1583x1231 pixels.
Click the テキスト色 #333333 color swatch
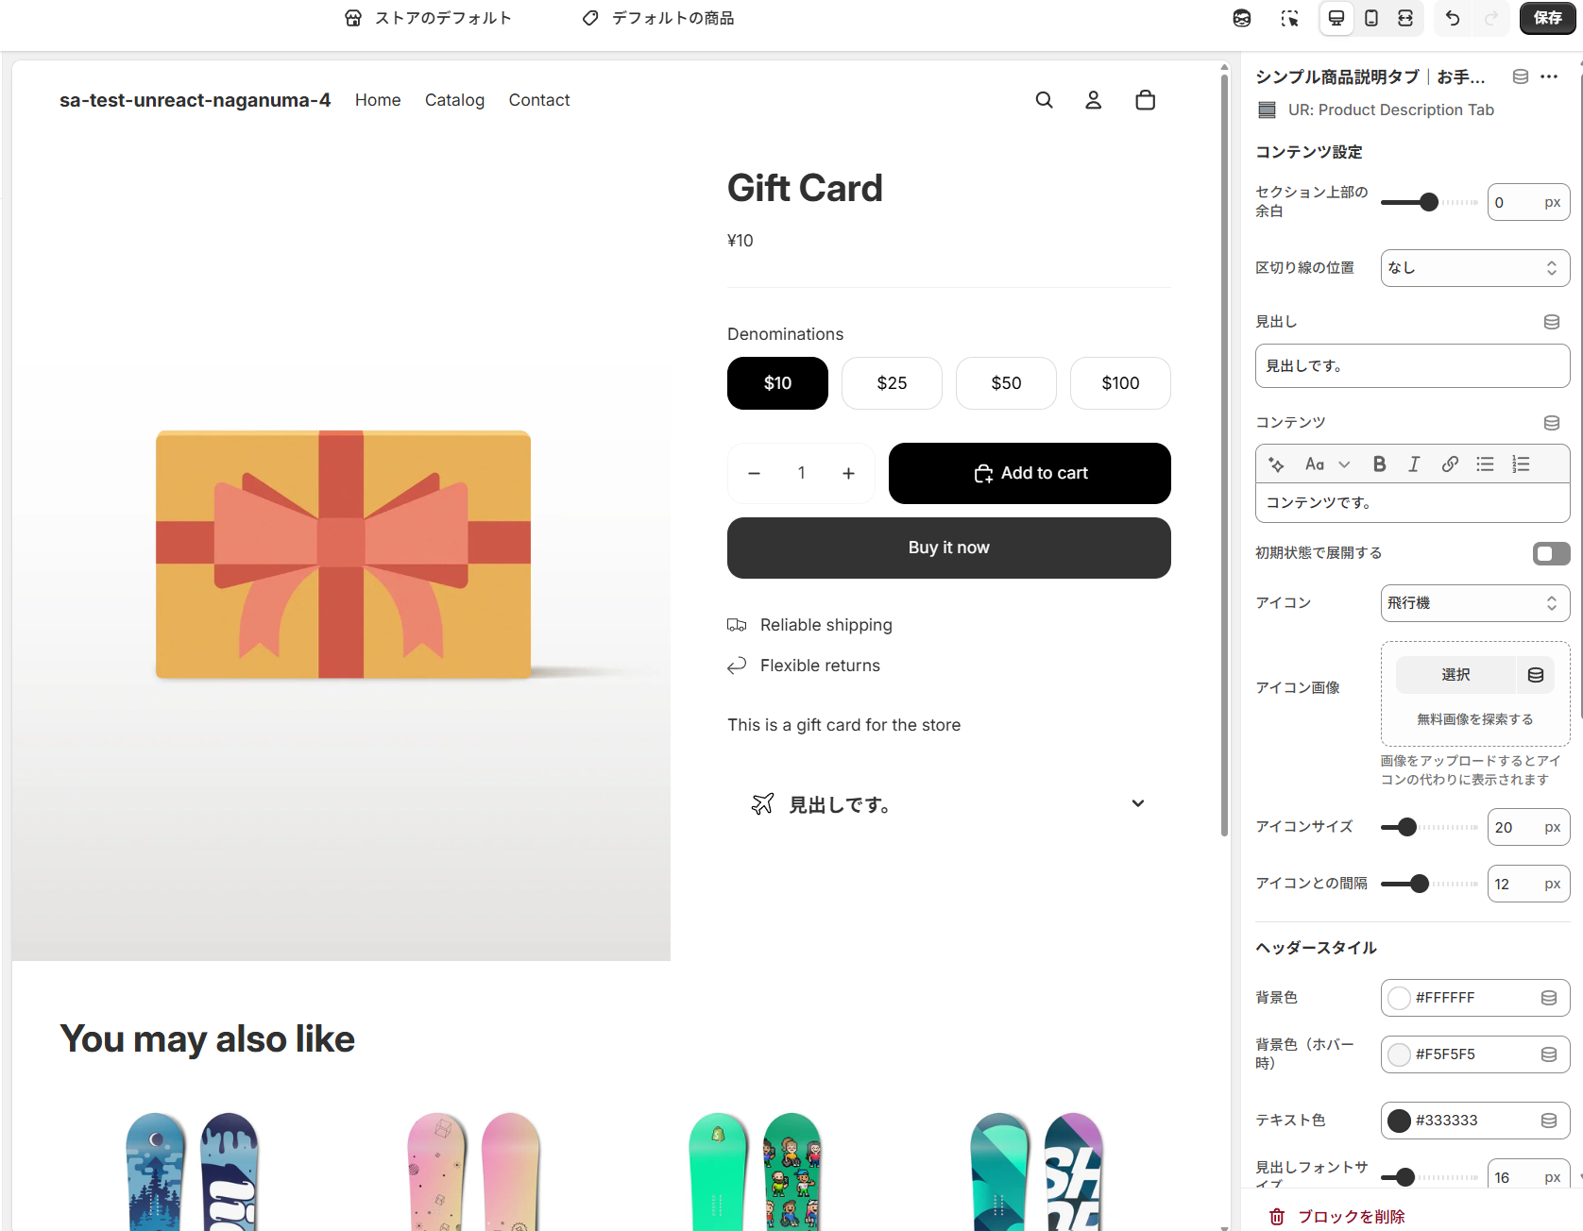tap(1400, 1121)
